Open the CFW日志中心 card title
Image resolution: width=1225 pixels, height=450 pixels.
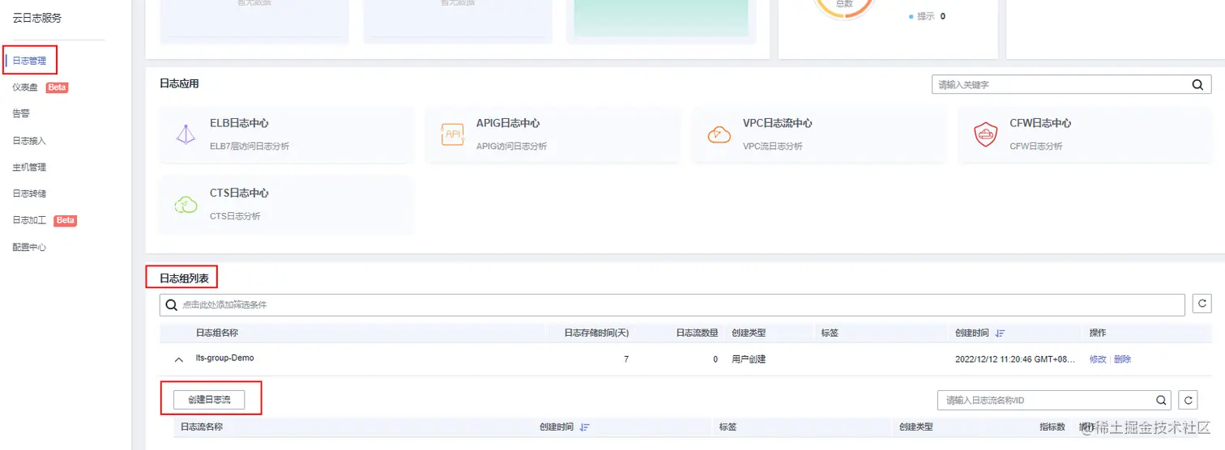(x=1040, y=123)
